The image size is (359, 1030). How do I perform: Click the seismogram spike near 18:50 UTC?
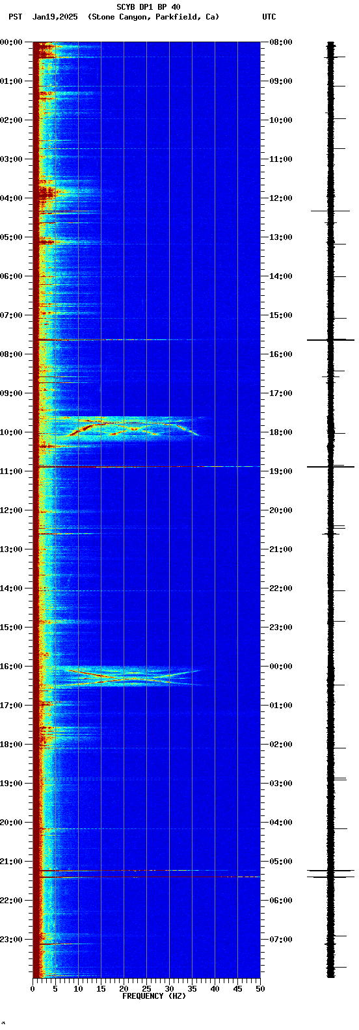pyautogui.click(x=330, y=467)
